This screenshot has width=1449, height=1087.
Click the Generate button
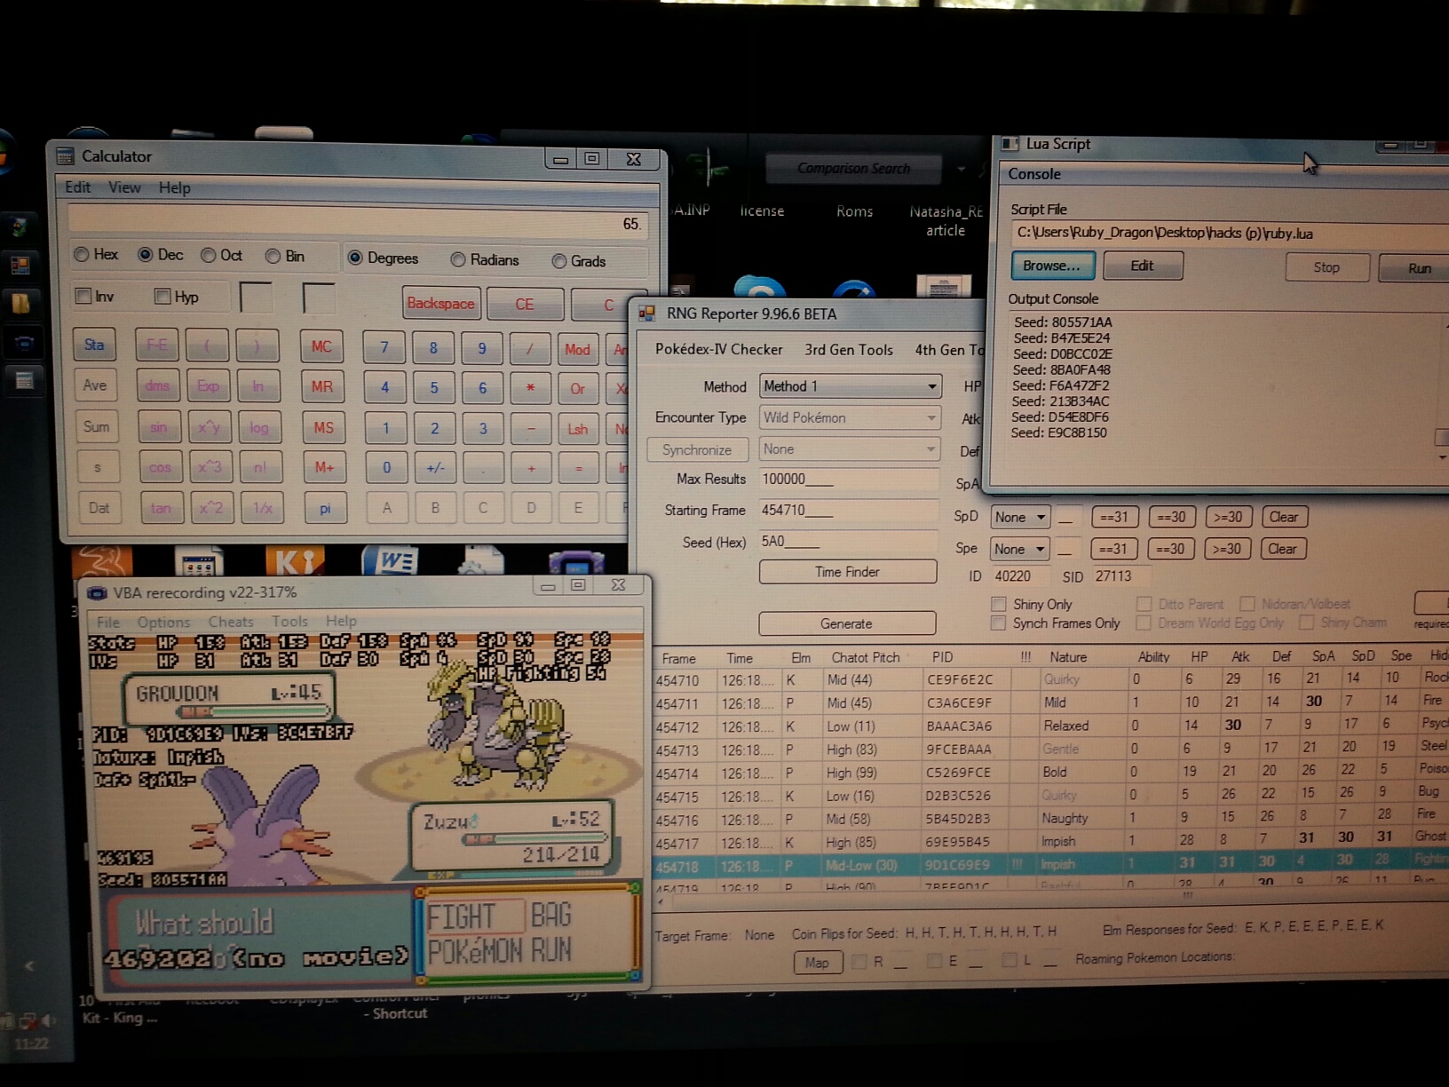847,623
